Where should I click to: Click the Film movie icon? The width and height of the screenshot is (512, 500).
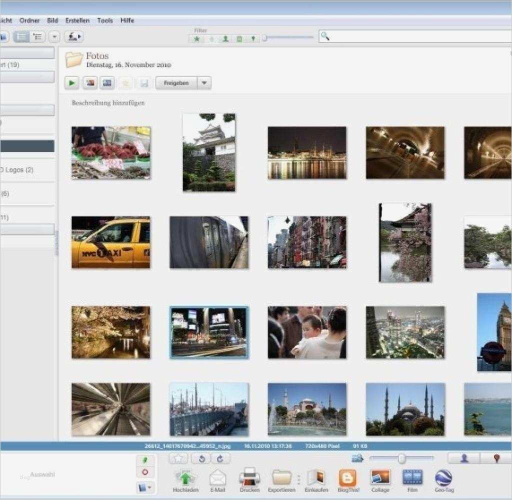click(412, 478)
